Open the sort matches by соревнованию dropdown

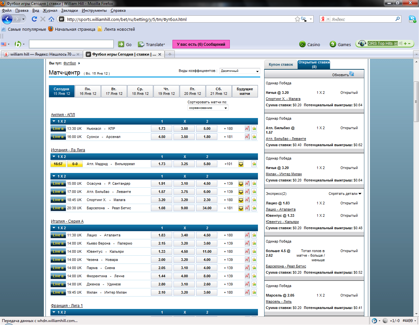[208, 108]
